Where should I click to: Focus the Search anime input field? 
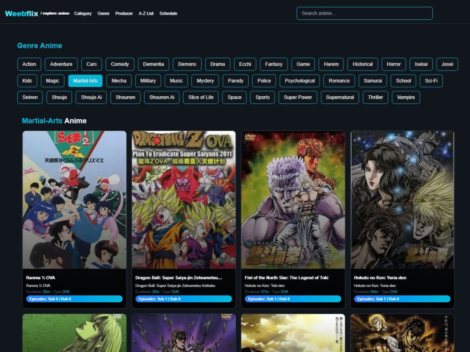365,14
